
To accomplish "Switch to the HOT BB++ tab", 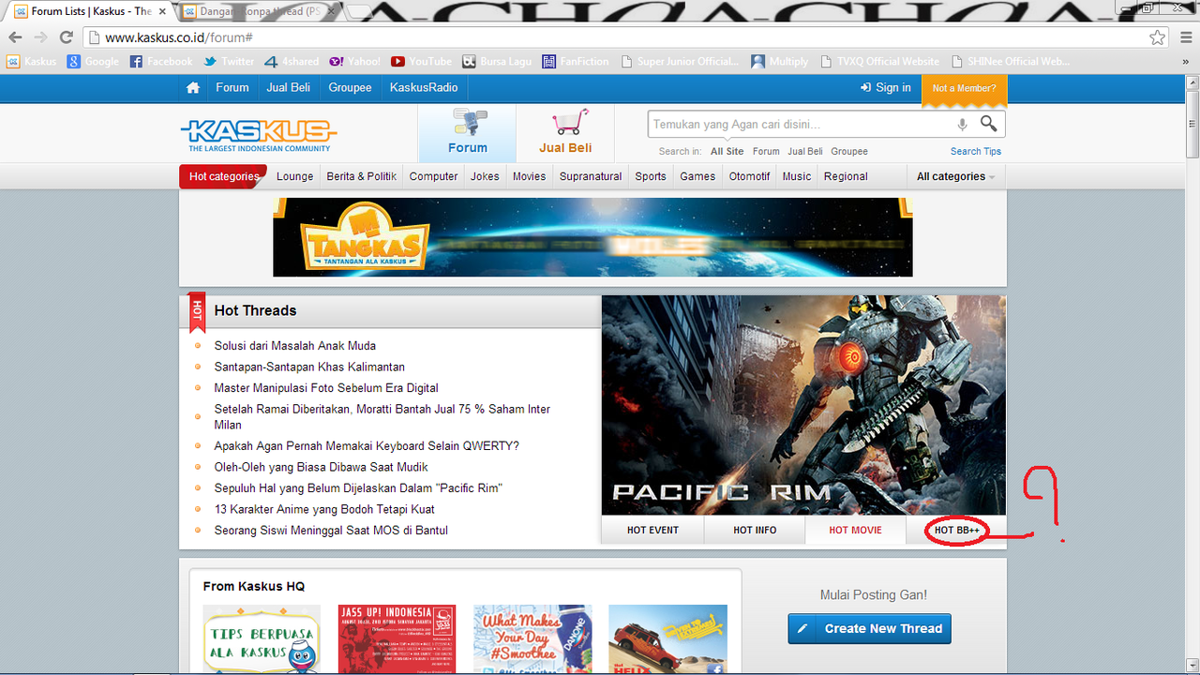I will (x=956, y=530).
